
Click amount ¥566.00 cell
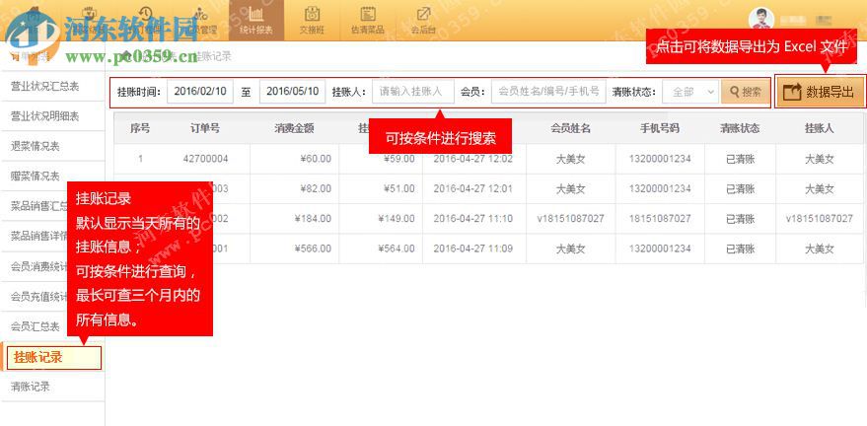313,248
